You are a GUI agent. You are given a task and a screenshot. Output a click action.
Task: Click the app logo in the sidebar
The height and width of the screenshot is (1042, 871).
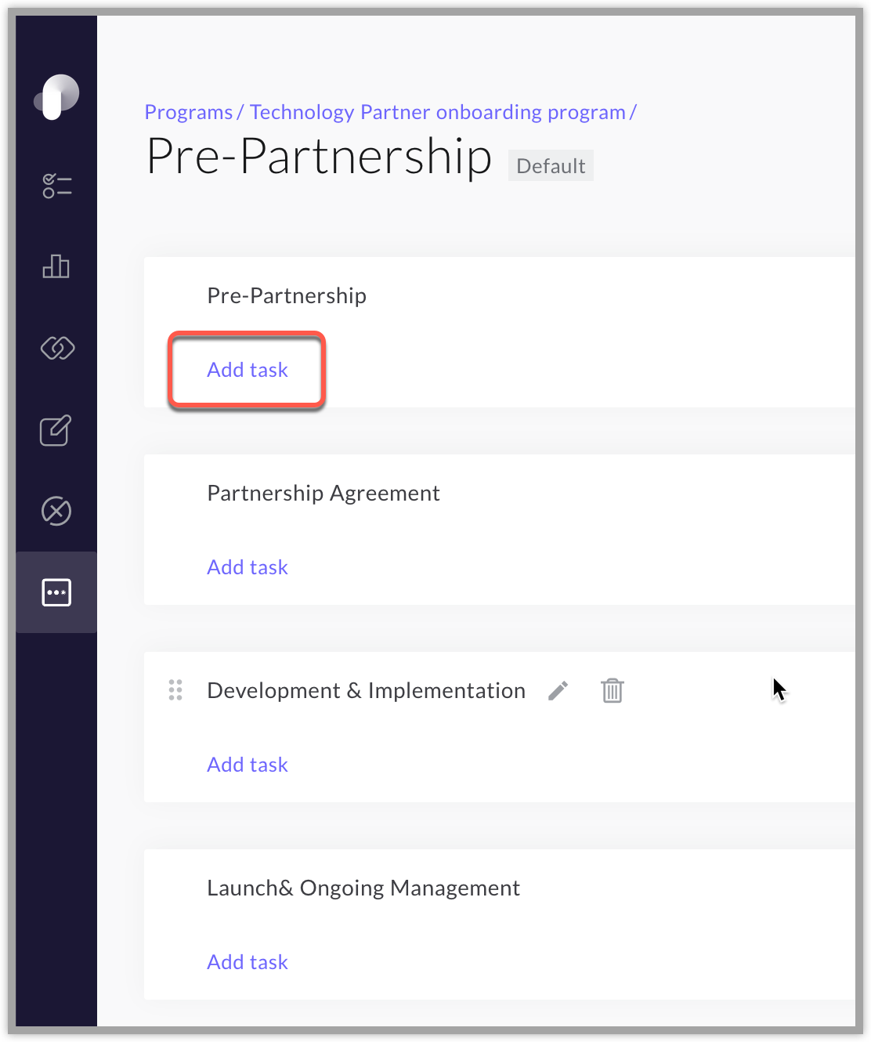[x=56, y=97]
